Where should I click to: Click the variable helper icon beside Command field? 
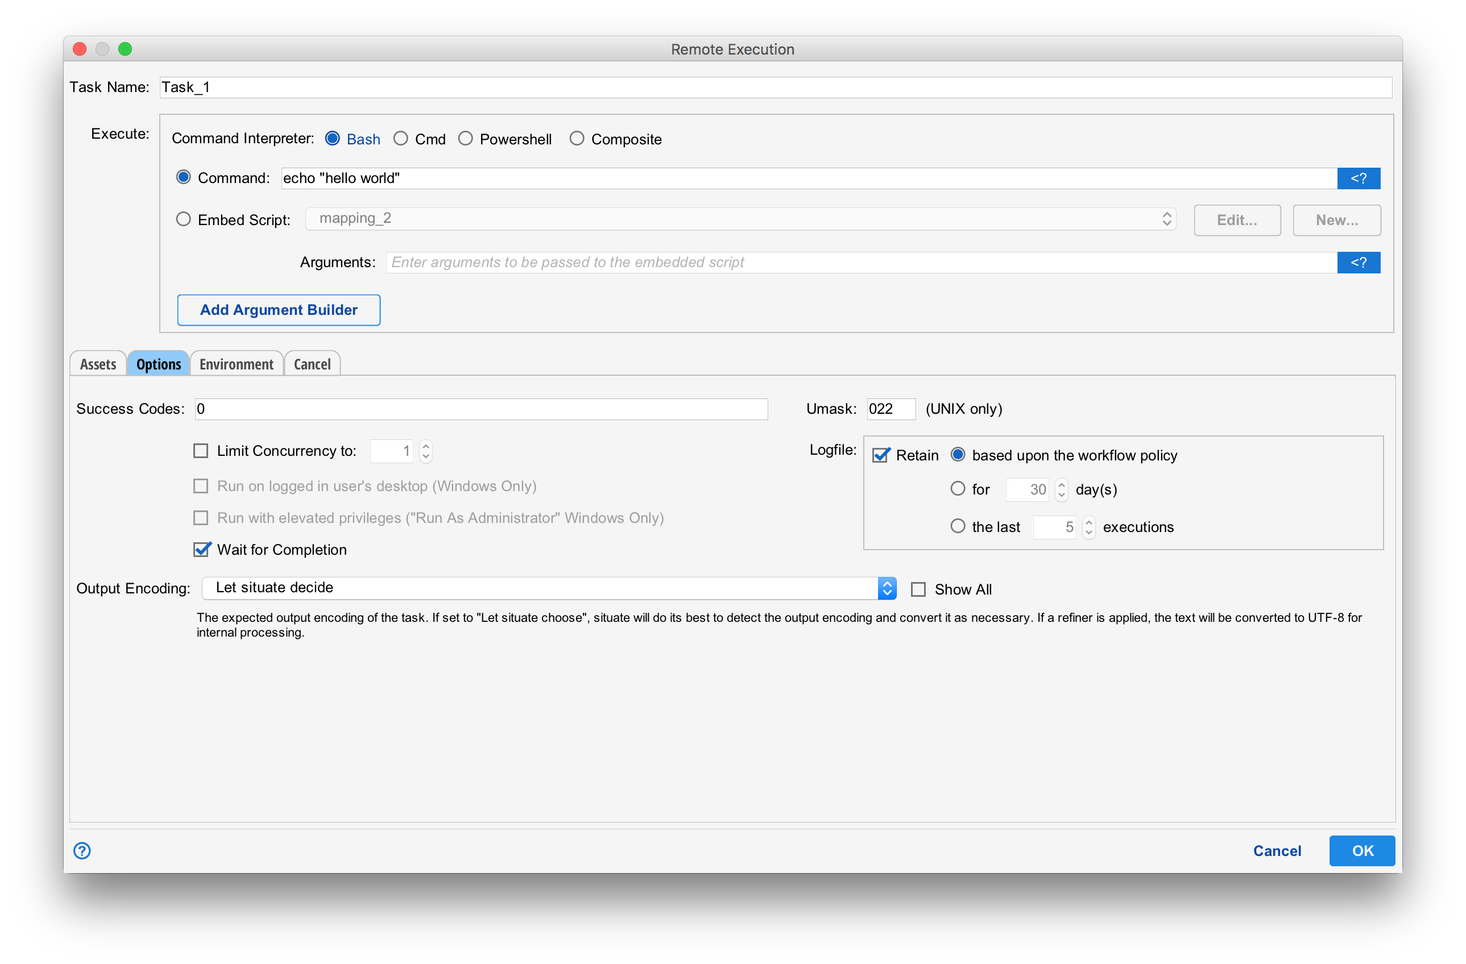pos(1359,178)
